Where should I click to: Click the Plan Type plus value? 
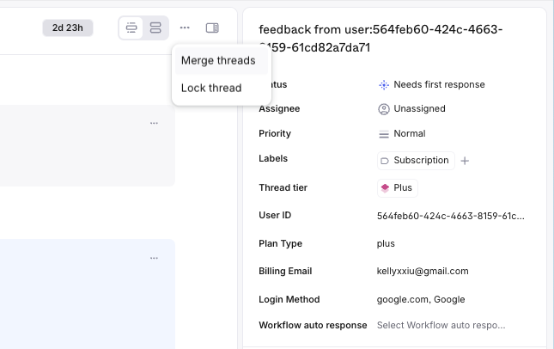point(386,243)
